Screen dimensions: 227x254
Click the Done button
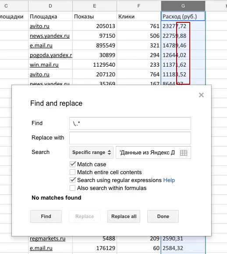(x=163, y=216)
